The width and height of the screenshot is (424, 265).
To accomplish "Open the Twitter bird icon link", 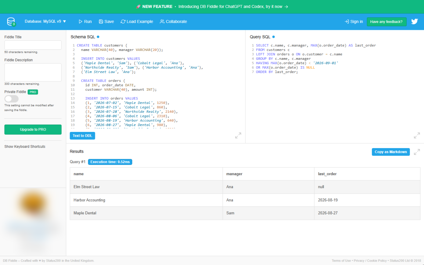I will [x=414, y=22].
